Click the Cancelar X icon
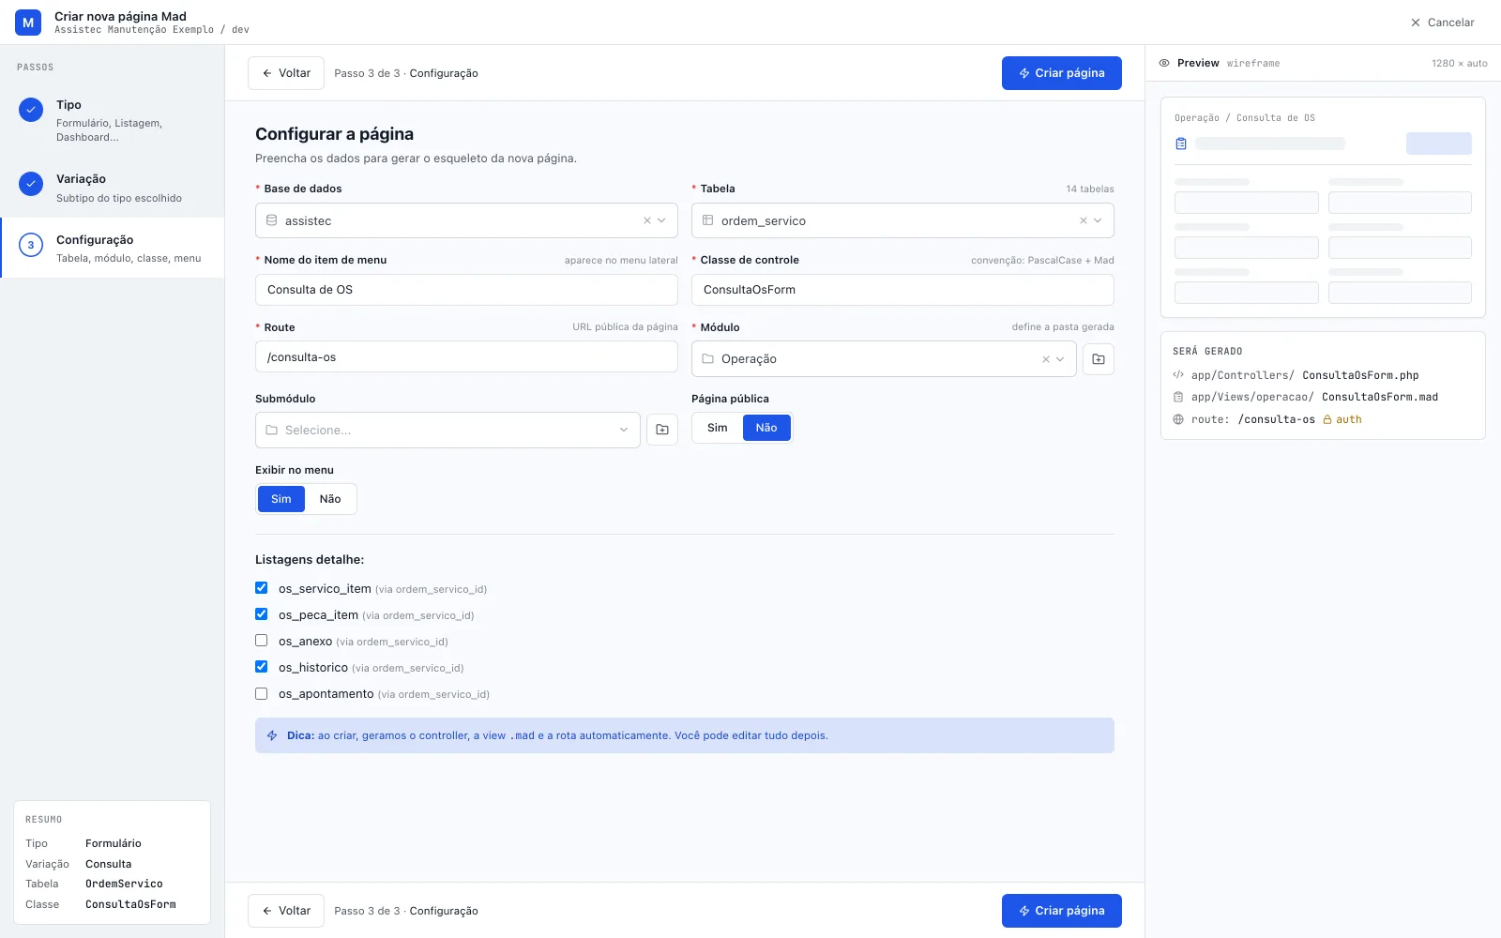Viewport: 1501px width, 938px height. tap(1416, 23)
